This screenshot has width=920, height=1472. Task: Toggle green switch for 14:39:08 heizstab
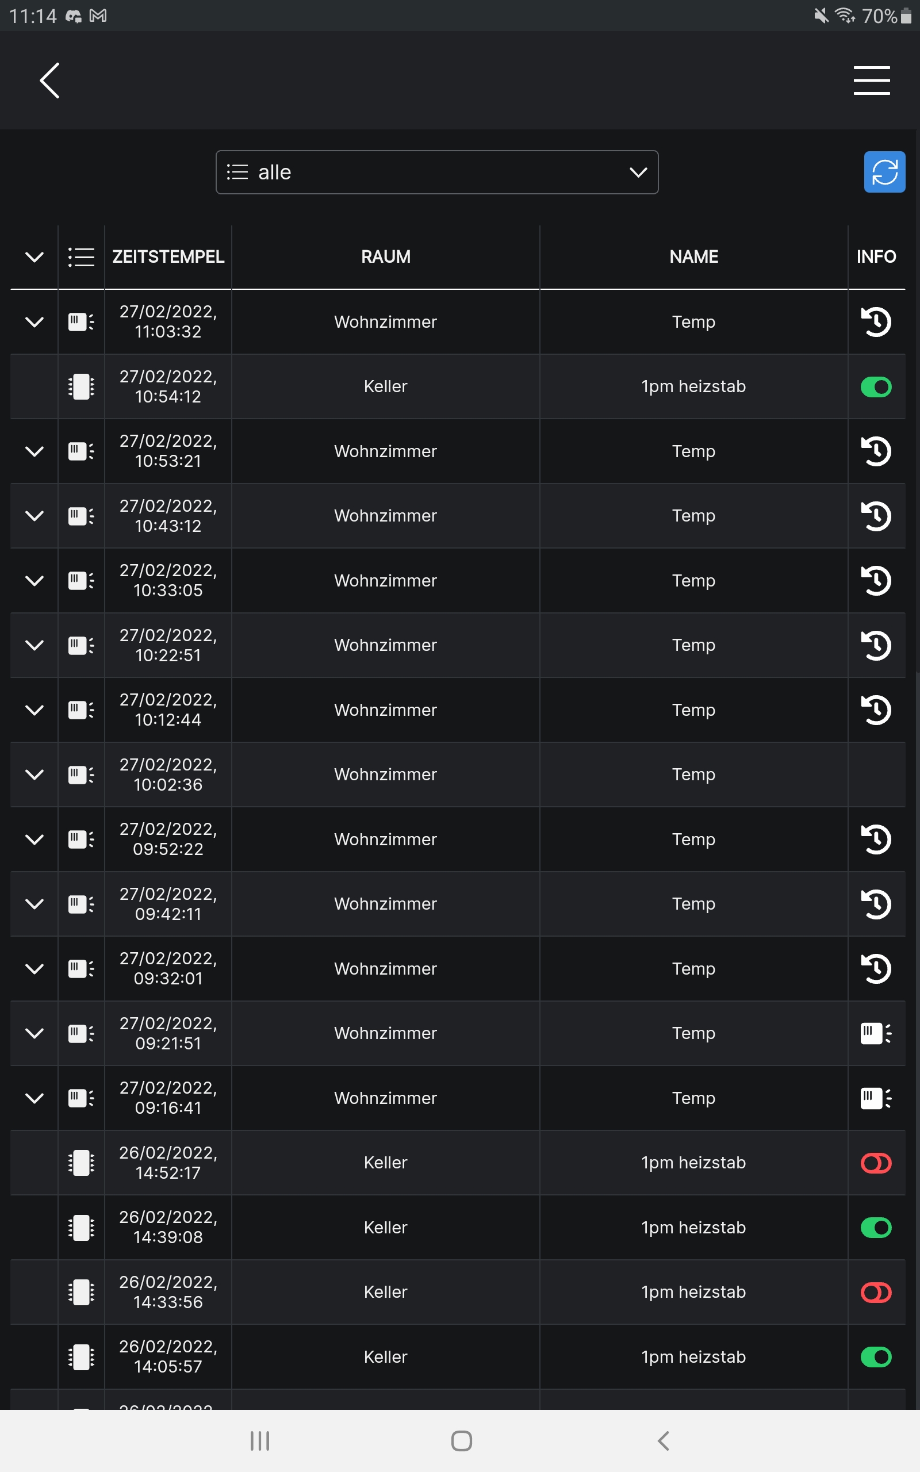[x=876, y=1228]
